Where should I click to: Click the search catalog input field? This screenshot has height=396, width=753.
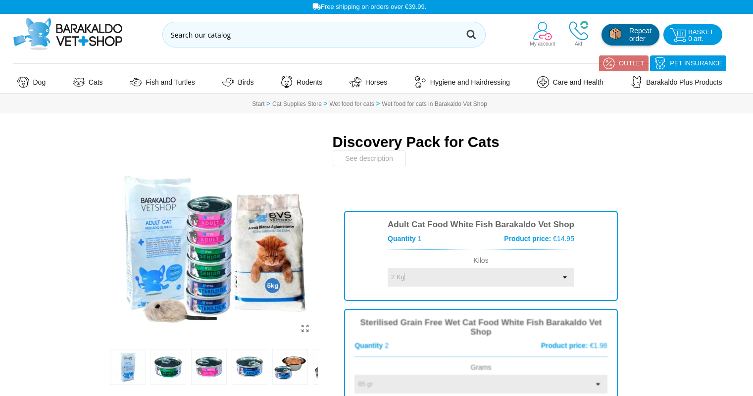(314, 35)
